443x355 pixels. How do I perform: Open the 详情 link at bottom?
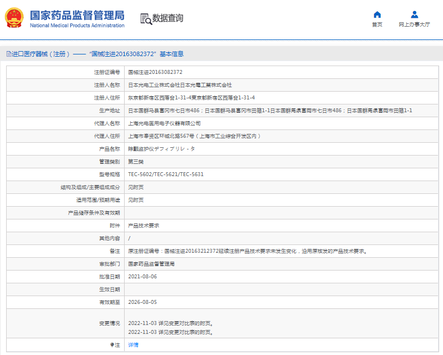[133, 345]
